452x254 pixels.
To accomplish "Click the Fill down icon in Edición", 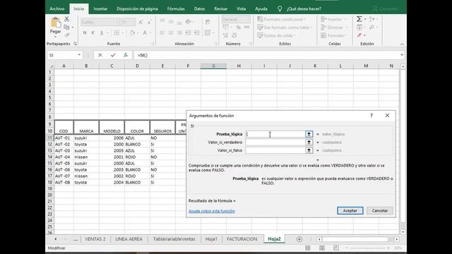I will [x=359, y=27].
